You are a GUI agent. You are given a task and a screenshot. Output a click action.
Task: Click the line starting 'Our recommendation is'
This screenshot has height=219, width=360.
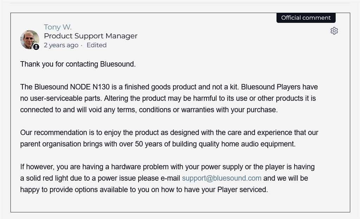tap(169, 133)
